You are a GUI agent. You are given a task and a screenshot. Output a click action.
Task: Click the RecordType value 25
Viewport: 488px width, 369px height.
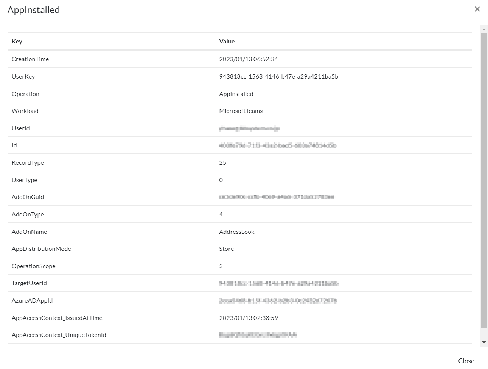click(x=222, y=163)
